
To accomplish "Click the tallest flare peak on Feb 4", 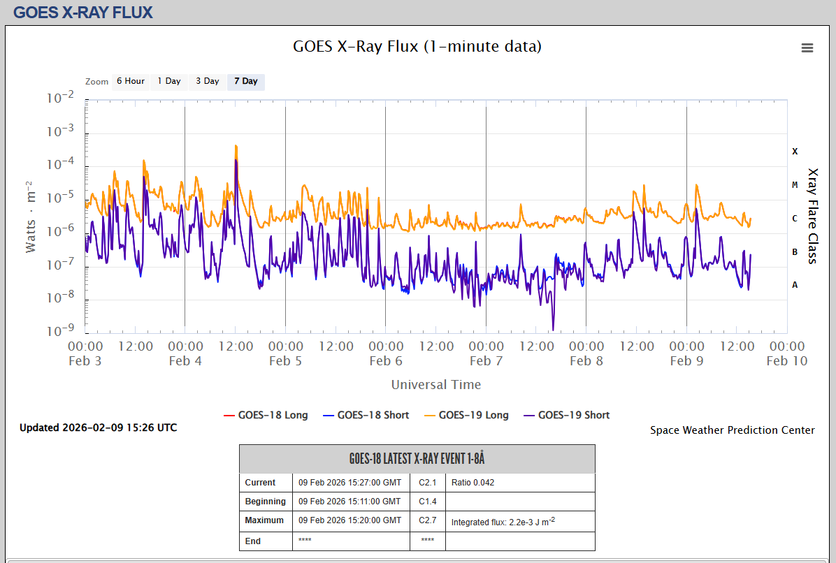I will tap(236, 147).
